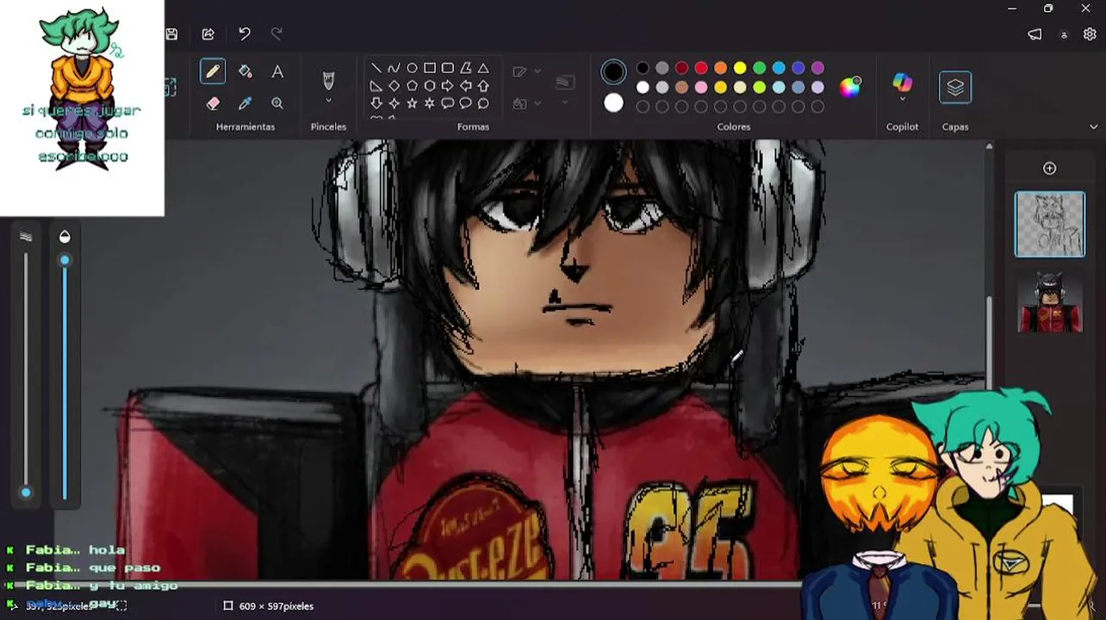The height and width of the screenshot is (620, 1106).
Task: Choose the Six-point star shape
Action: tap(430, 103)
